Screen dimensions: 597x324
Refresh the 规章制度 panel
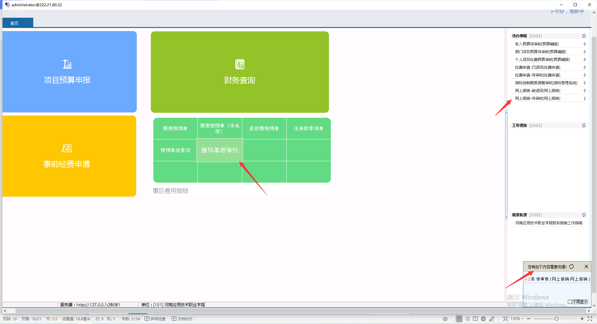(x=584, y=215)
